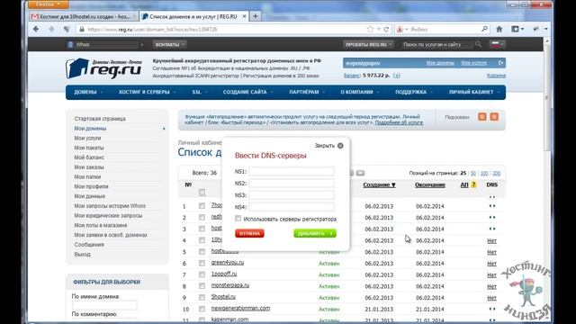
Task: Click the search magnifier in Yandex box
Action: click(484, 29)
